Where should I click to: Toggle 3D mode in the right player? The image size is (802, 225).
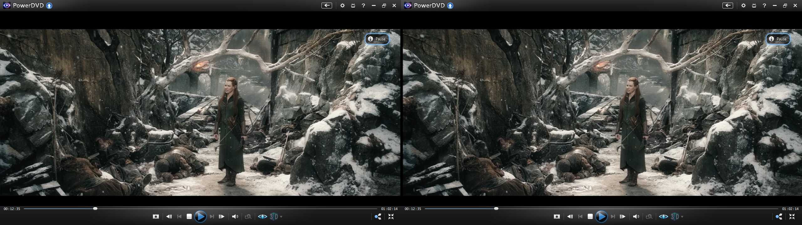(675, 217)
